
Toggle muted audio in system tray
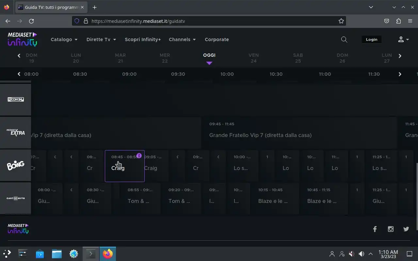click(x=351, y=253)
